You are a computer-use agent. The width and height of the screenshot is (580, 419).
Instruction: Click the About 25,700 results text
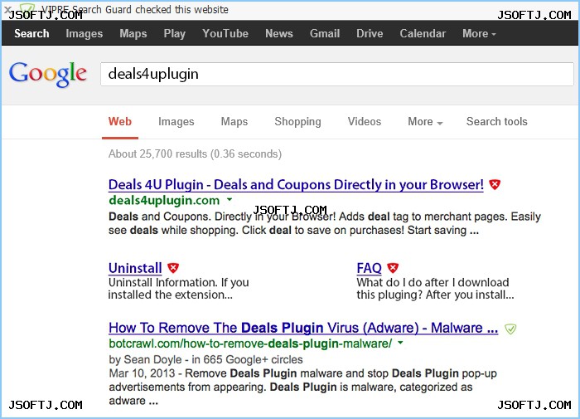point(195,153)
